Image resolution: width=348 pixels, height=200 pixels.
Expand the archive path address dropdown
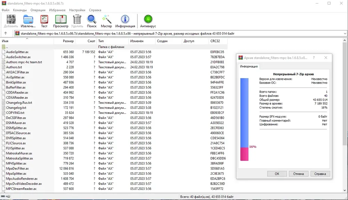345,34
